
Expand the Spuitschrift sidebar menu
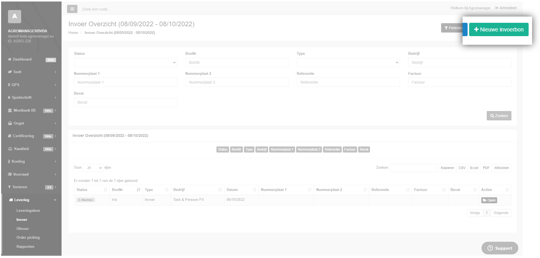(x=31, y=97)
